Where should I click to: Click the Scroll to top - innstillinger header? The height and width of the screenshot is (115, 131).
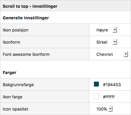click(x=30, y=6)
